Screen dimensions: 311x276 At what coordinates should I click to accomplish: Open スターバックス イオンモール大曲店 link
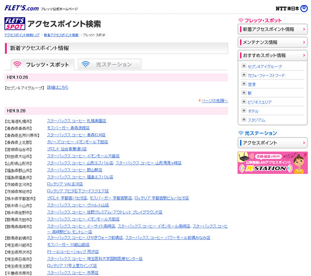83,156
